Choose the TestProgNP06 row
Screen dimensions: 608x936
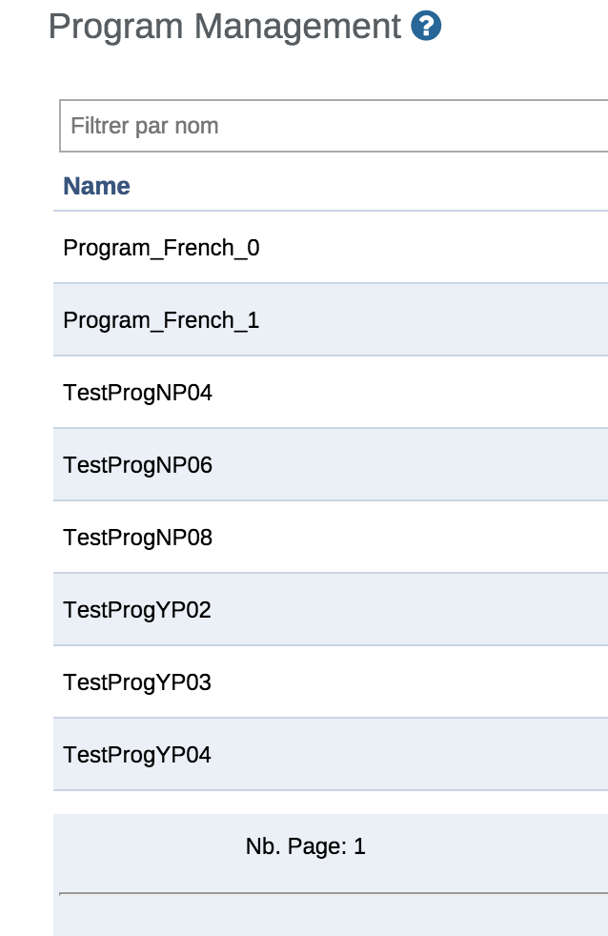pyautogui.click(x=137, y=465)
